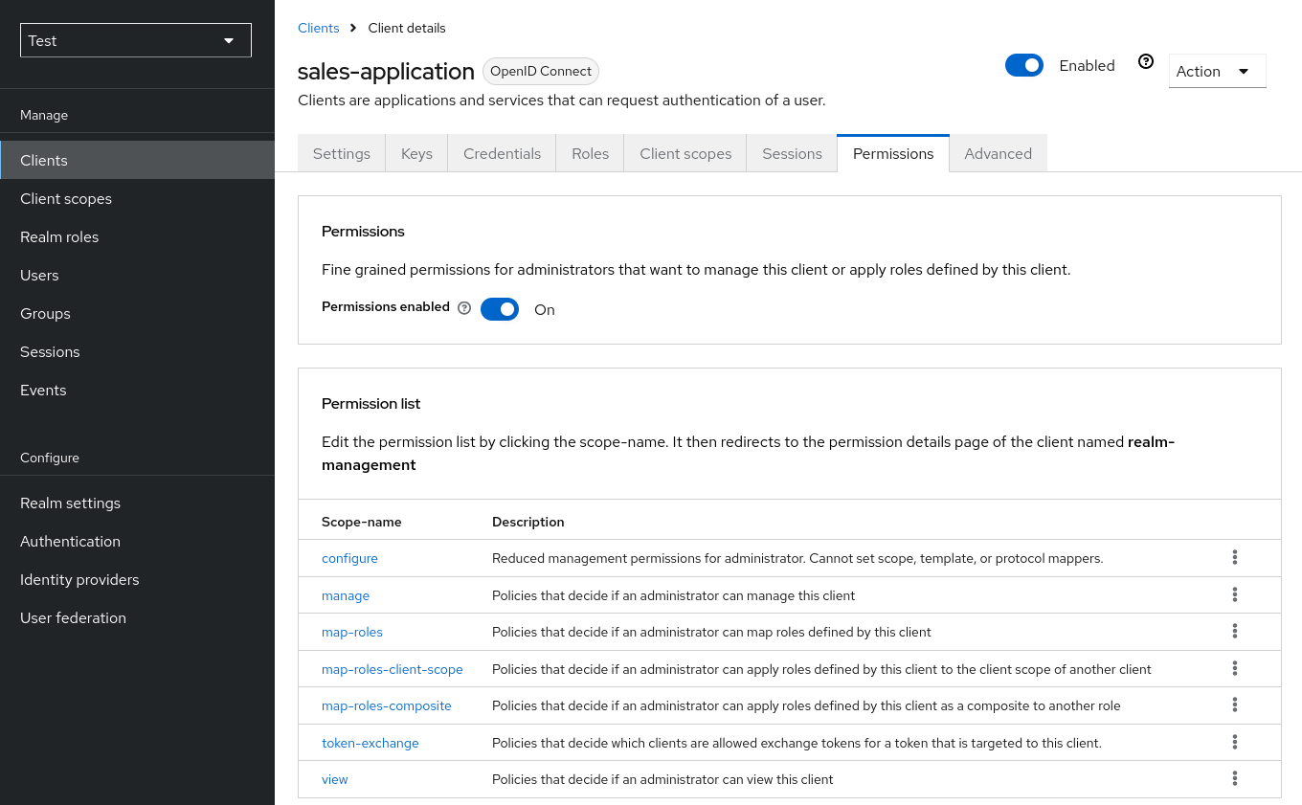The height and width of the screenshot is (805, 1302).
Task: Click the Clients breadcrumb link
Action: [x=318, y=28]
